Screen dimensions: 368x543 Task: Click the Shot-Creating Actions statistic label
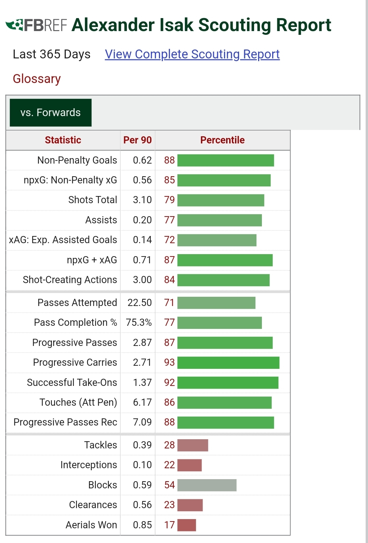(x=70, y=280)
